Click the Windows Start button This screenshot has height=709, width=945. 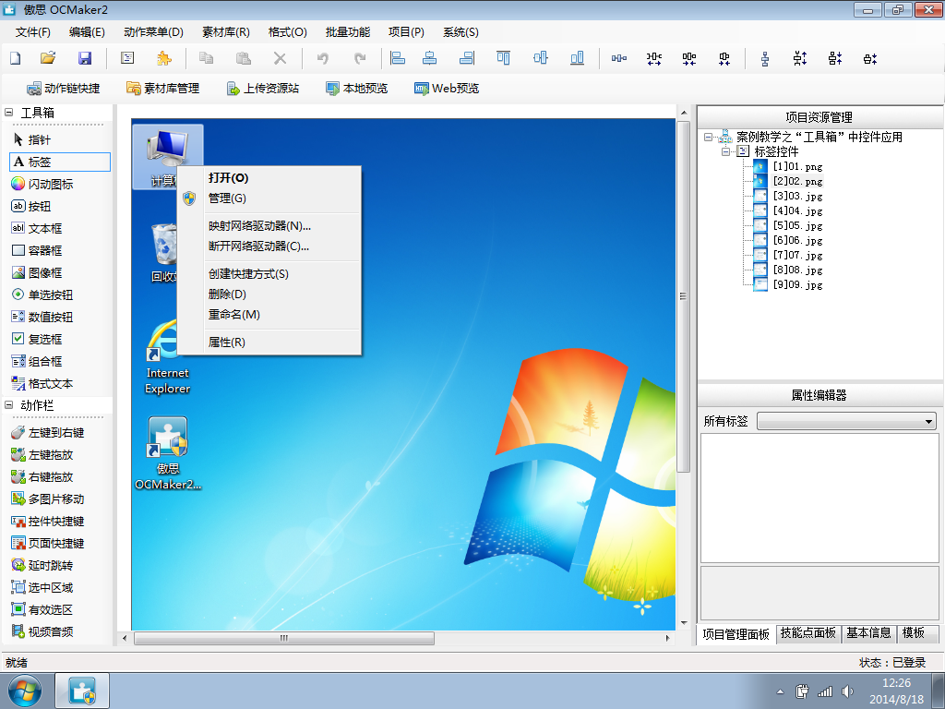(x=25, y=691)
